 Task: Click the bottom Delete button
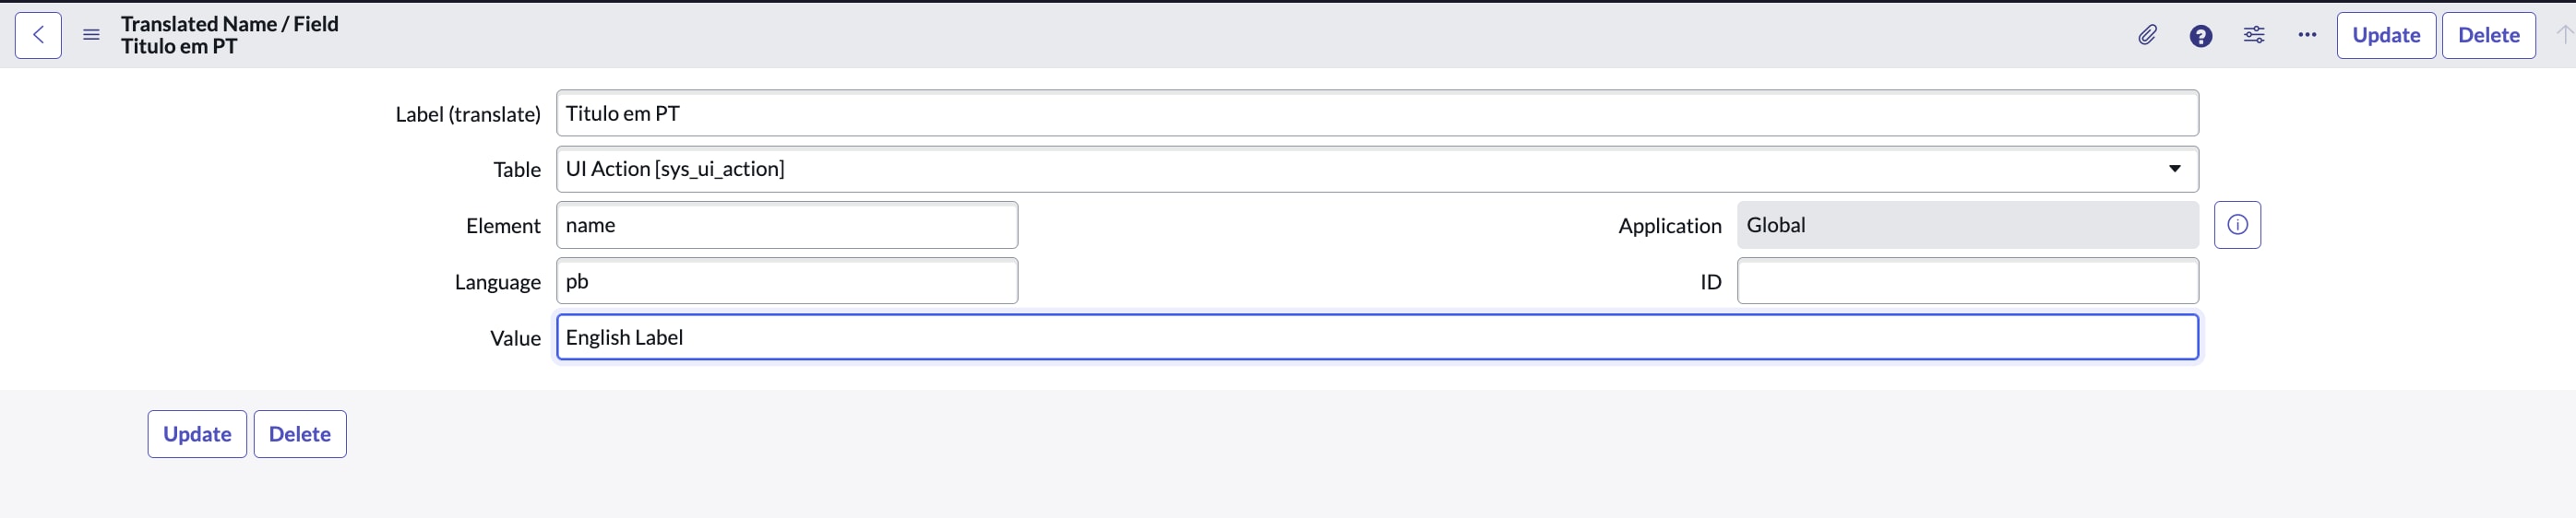click(x=300, y=434)
